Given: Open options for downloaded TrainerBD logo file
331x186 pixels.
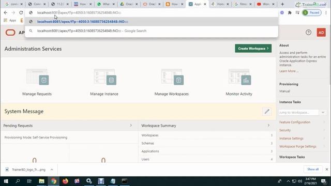Looking at the screenshot, I should click(x=52, y=169).
